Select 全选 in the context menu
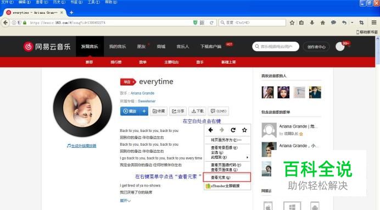The height and width of the screenshot is (210, 380). point(227,152)
